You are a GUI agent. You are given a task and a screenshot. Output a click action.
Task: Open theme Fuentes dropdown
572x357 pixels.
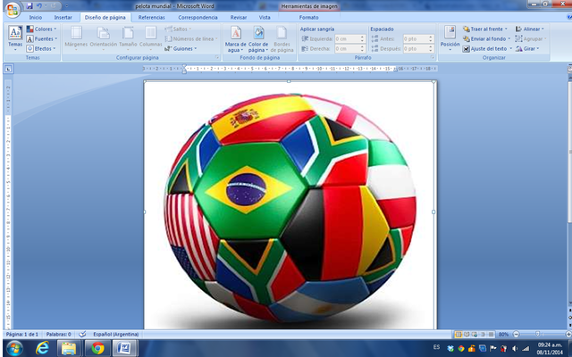tap(42, 38)
